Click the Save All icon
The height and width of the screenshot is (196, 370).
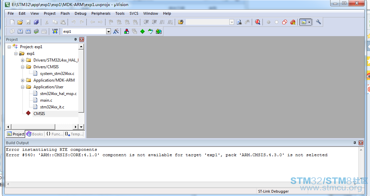pos(36,22)
